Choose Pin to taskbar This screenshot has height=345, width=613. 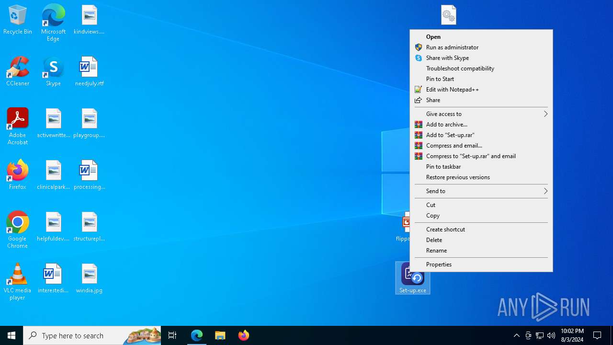coord(481,167)
